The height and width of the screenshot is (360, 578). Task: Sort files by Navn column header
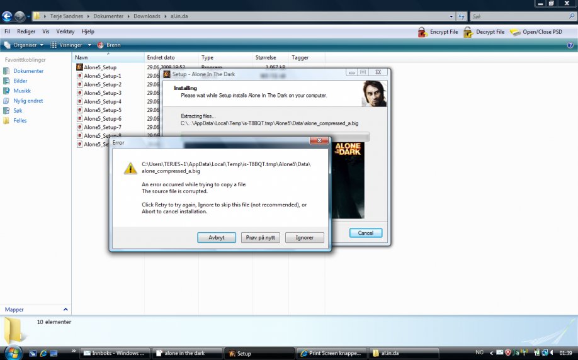(108, 57)
